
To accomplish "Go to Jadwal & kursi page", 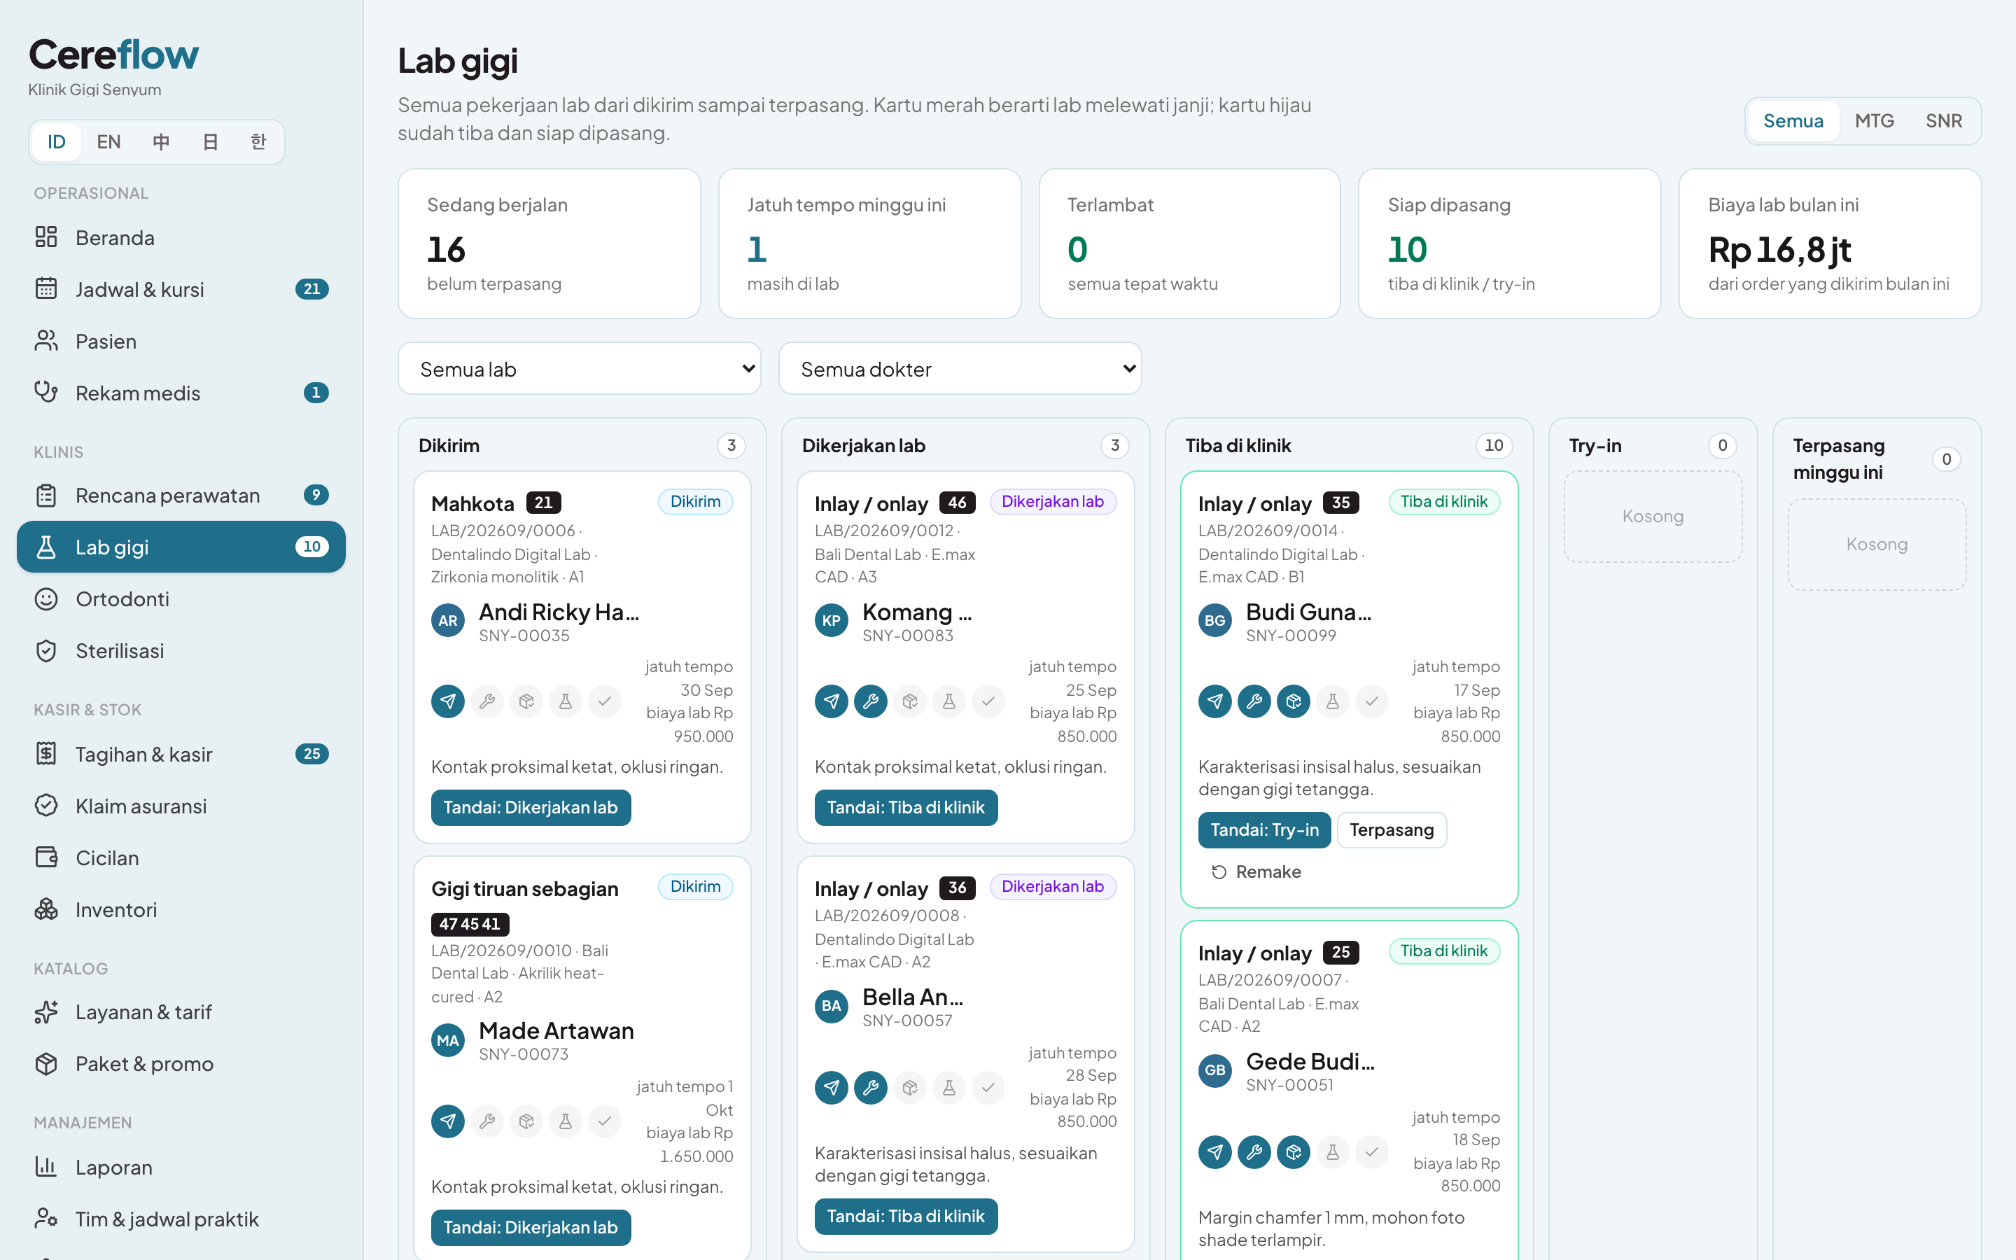I will point(181,289).
